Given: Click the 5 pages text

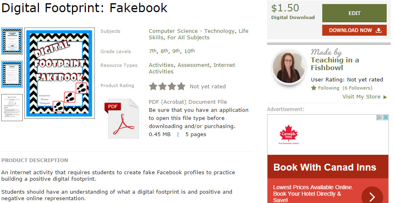Looking at the screenshot, I should tap(196, 135).
